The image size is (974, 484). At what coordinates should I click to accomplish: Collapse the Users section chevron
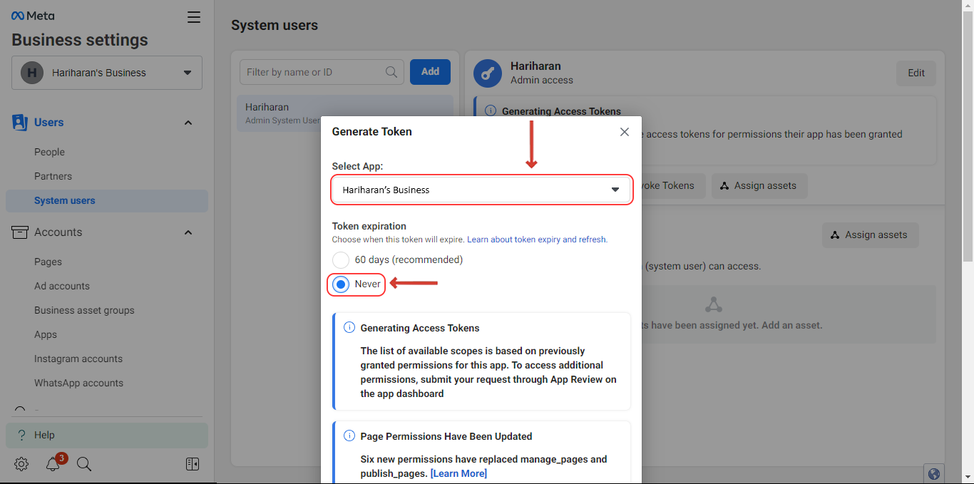coord(188,123)
